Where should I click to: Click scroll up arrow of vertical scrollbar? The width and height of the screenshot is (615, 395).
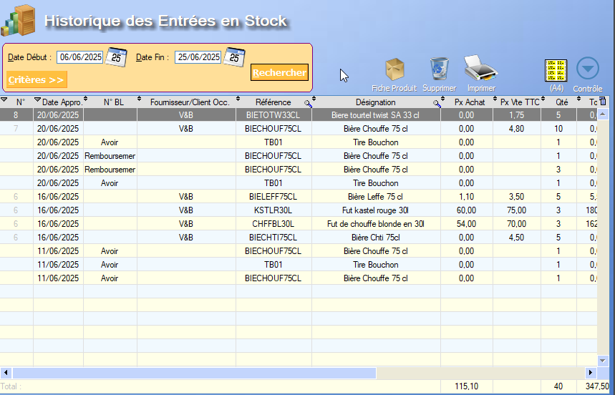[602, 114]
